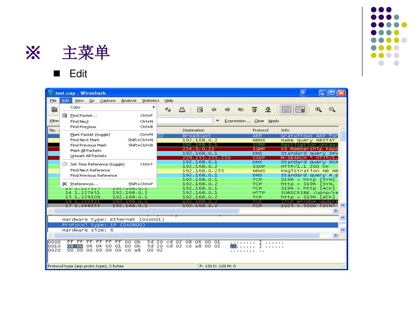The height and width of the screenshot is (312, 416).
Task: Open the Help menu
Action: click(x=169, y=101)
